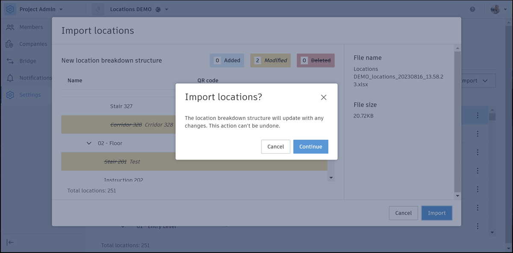Click the blue Import button
This screenshot has width=513, height=253.
click(436, 213)
